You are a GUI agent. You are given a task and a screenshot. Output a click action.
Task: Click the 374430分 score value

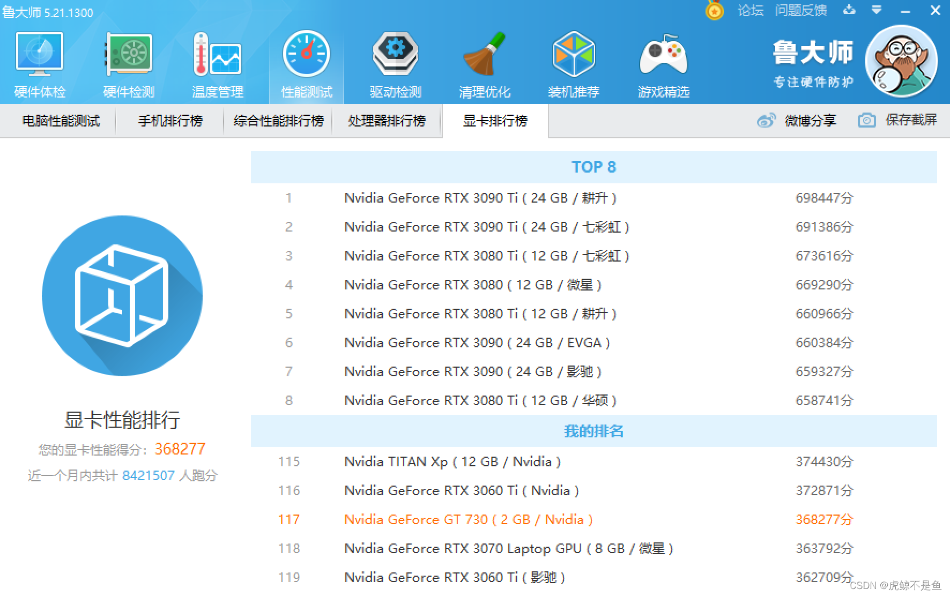click(x=825, y=461)
